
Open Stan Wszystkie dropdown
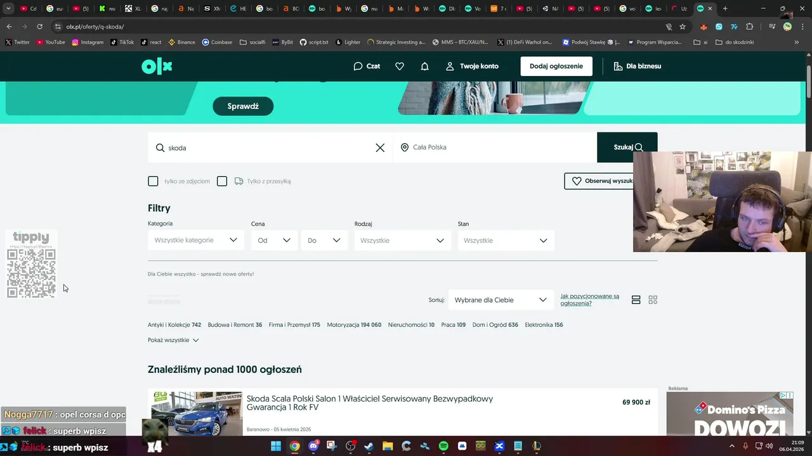506,240
